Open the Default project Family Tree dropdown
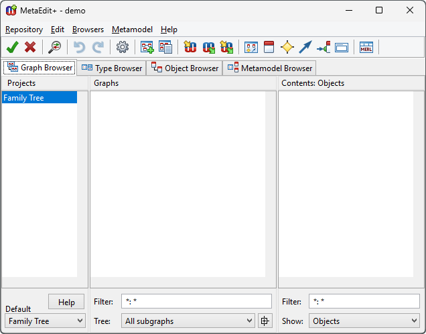 click(x=45, y=321)
